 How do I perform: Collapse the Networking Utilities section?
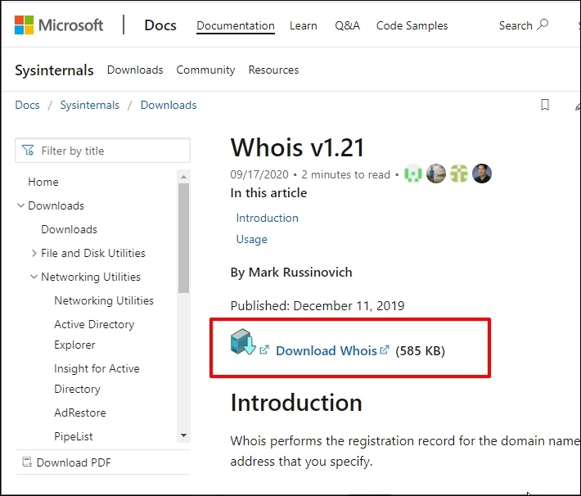[34, 276]
